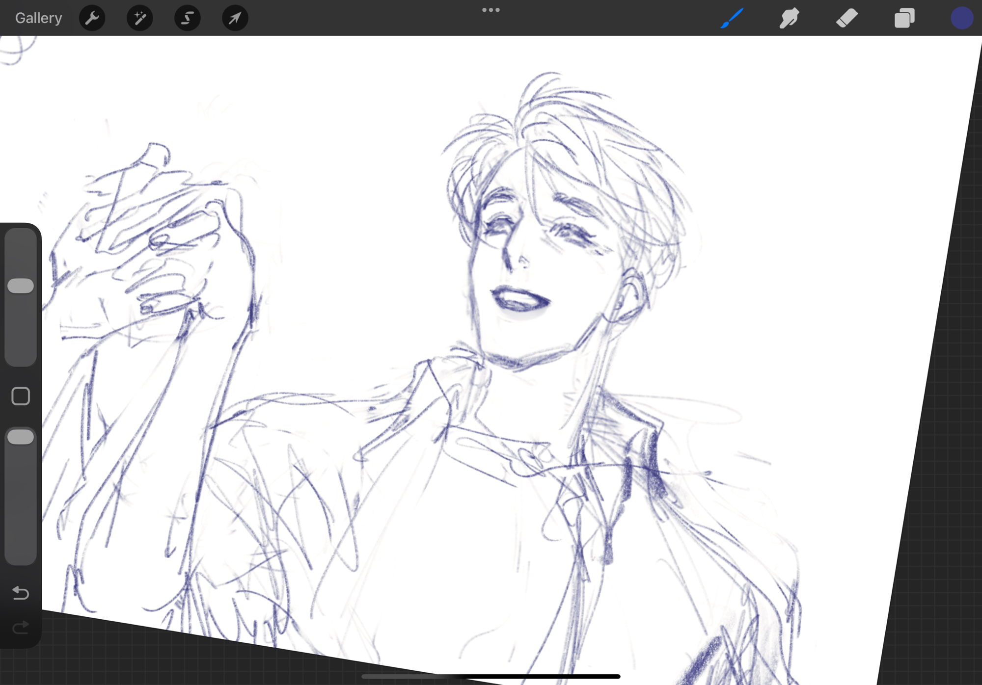
Task: Tap the home indicator bar at bottom
Action: point(491,676)
